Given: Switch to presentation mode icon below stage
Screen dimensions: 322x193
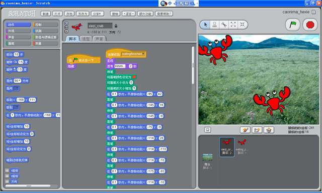Looking at the screenshot, I should coord(208,130).
